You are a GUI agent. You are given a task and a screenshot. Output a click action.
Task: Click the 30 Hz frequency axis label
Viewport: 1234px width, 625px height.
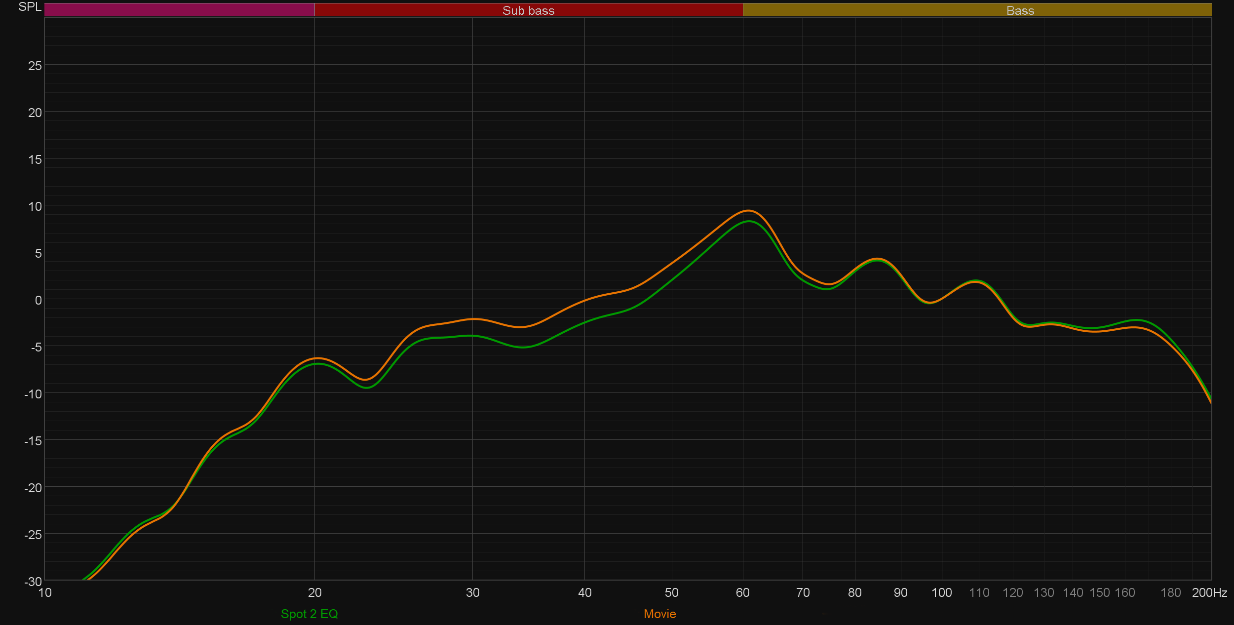[472, 592]
